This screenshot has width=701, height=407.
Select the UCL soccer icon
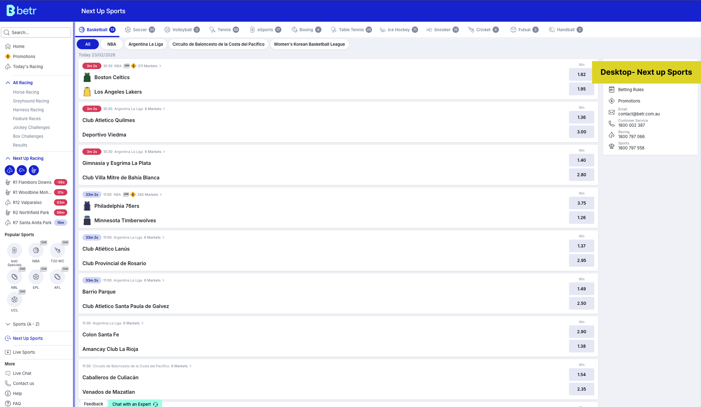pos(15,299)
